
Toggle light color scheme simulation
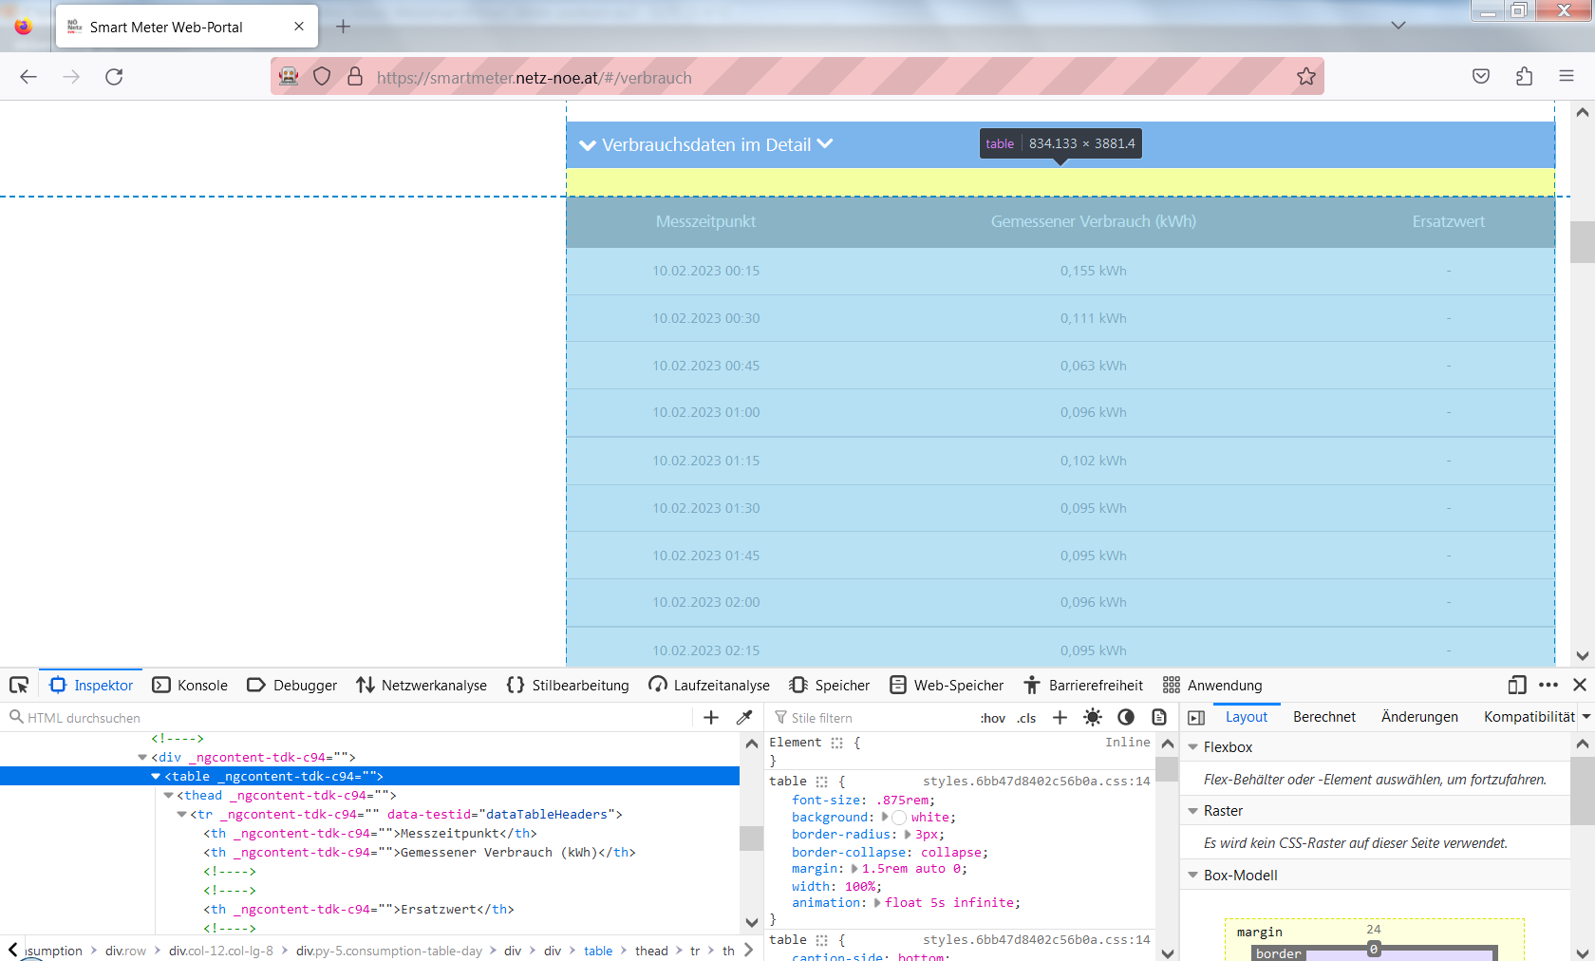point(1093,718)
